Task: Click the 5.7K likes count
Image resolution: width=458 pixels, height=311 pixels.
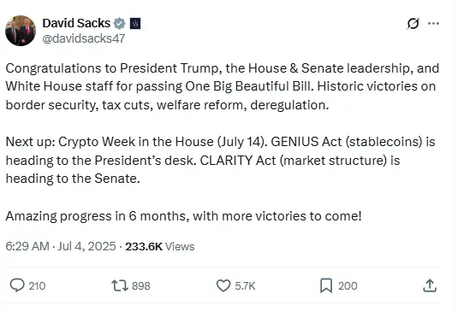Action: click(x=245, y=286)
